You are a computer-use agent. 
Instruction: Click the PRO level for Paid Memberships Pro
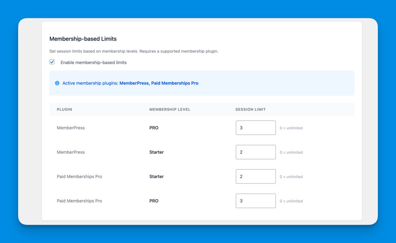[154, 201]
